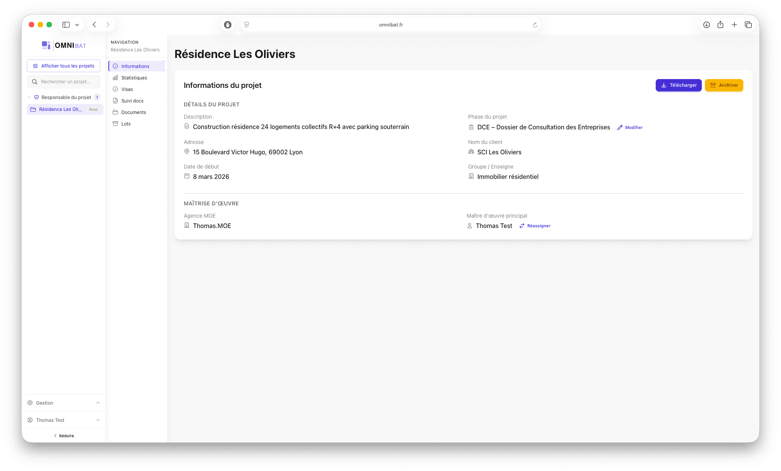The width and height of the screenshot is (781, 471).
Task: Show the tab overview icon
Action: [748, 25]
